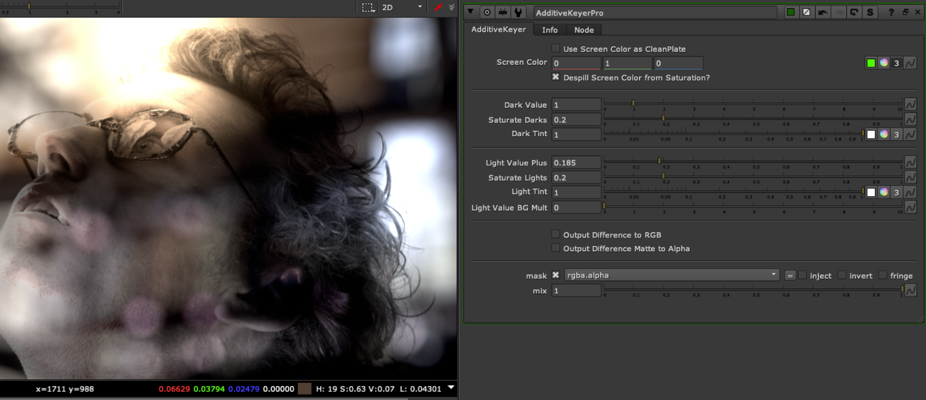
Task: Switch to the Info tab
Action: (550, 30)
